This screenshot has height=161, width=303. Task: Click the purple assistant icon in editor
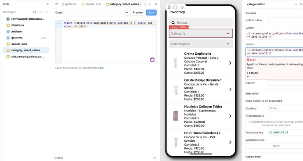152,60
